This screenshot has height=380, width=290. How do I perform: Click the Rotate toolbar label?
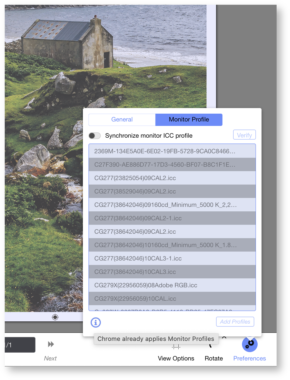pos(214,358)
